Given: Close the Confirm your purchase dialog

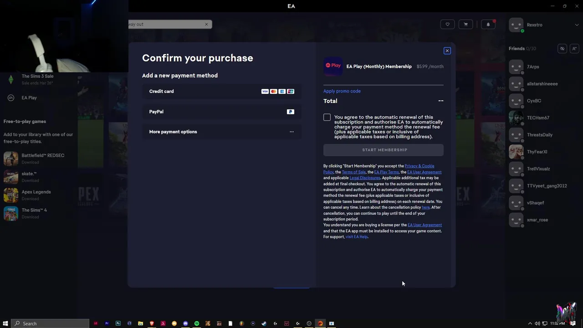Looking at the screenshot, I should 447,51.
